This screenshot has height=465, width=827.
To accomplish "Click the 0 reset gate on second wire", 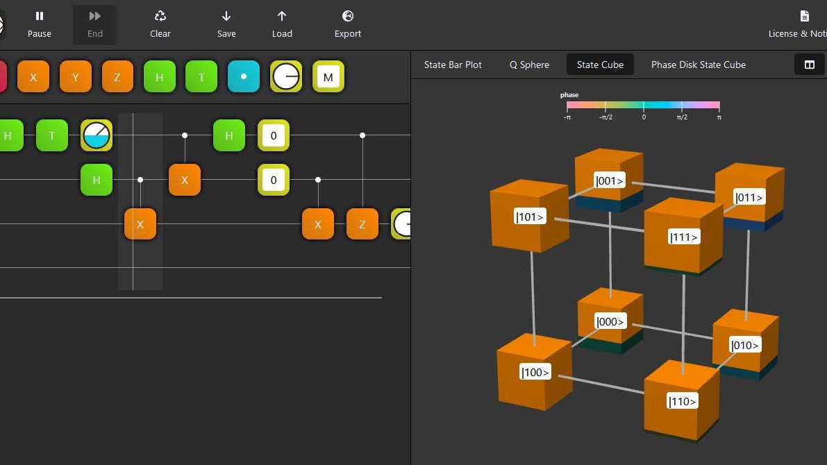I will (273, 180).
